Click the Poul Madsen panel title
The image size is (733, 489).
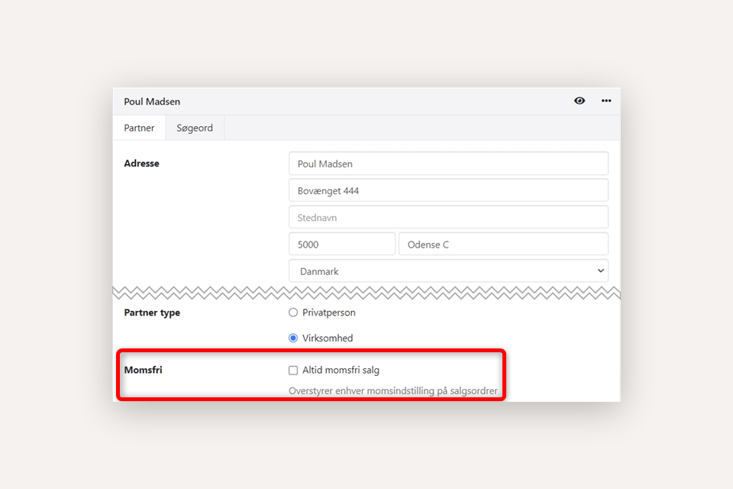[152, 102]
